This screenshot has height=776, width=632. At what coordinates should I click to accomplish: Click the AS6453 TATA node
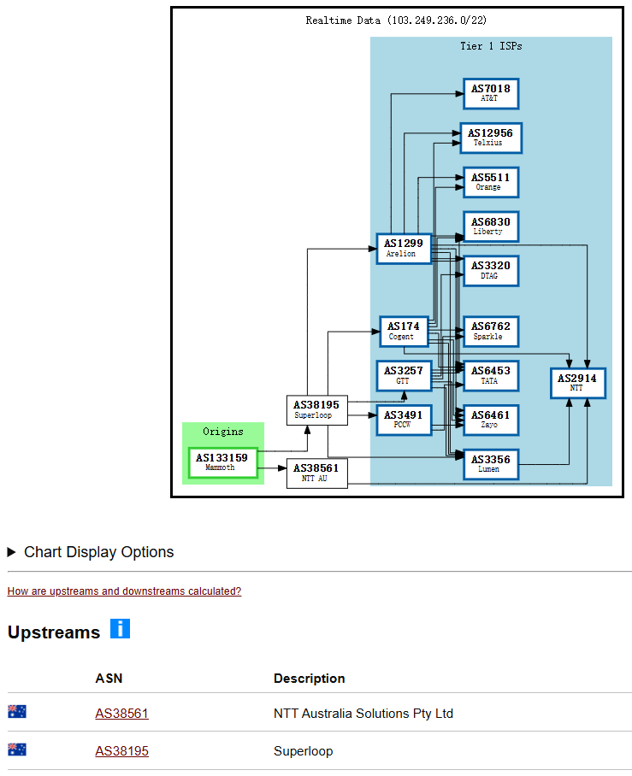tap(491, 376)
